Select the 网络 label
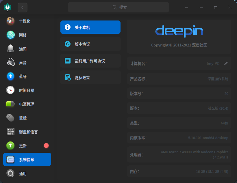 (x=23, y=35)
